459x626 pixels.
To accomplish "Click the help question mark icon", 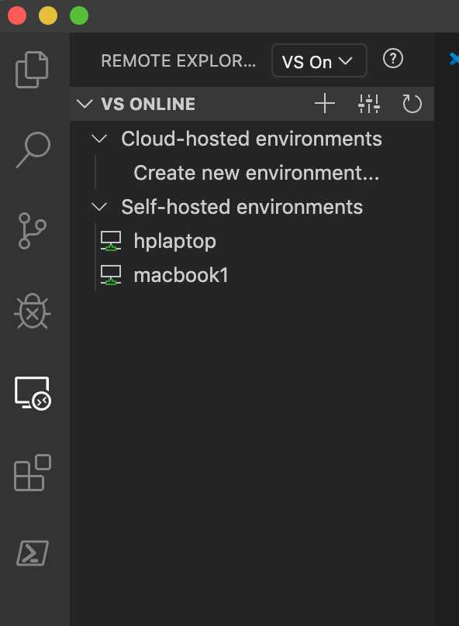I will pyautogui.click(x=392, y=59).
